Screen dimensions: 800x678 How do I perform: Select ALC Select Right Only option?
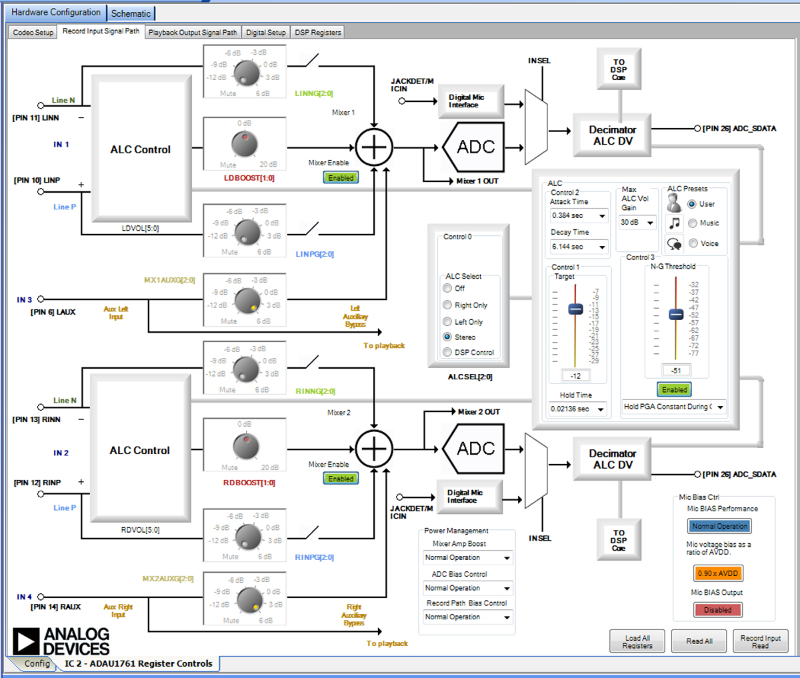(447, 305)
